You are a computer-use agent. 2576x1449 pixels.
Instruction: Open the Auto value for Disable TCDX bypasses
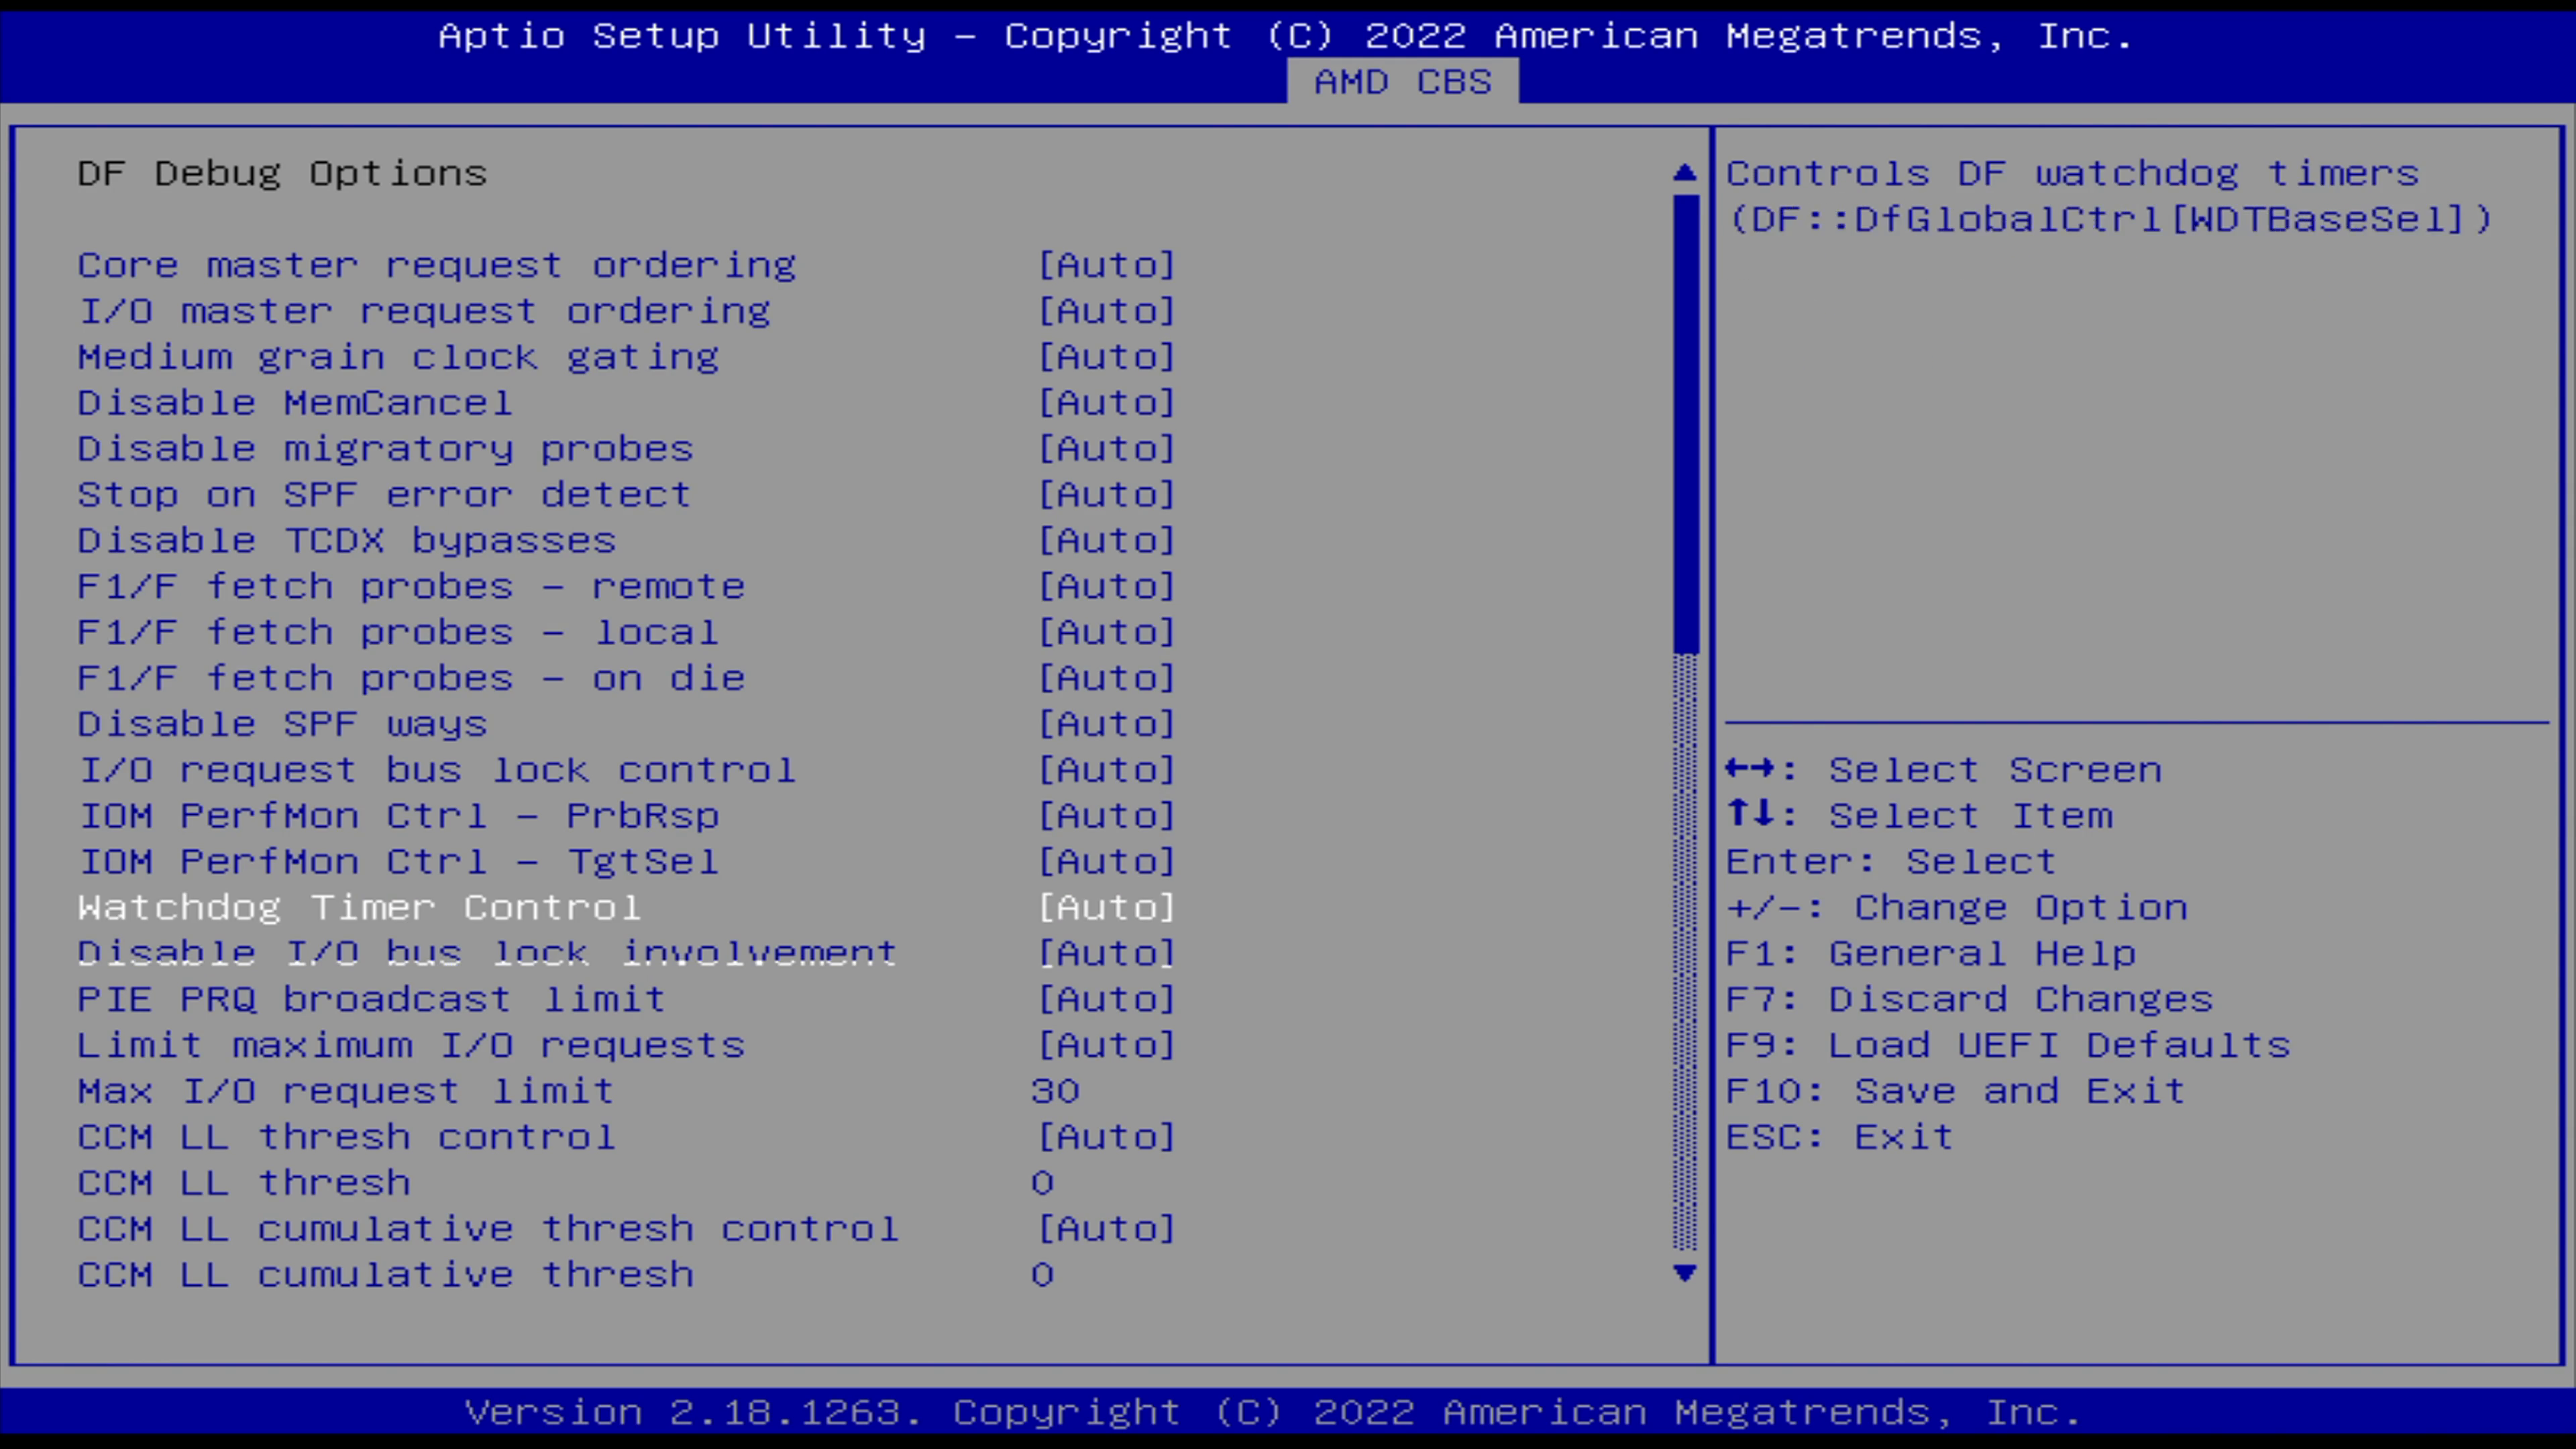(x=1106, y=541)
